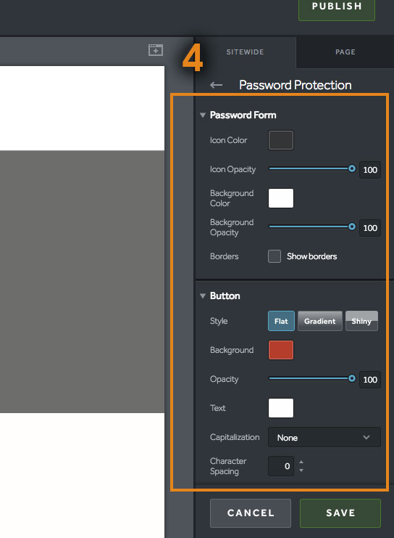Switch to the Page tab

[345, 52]
